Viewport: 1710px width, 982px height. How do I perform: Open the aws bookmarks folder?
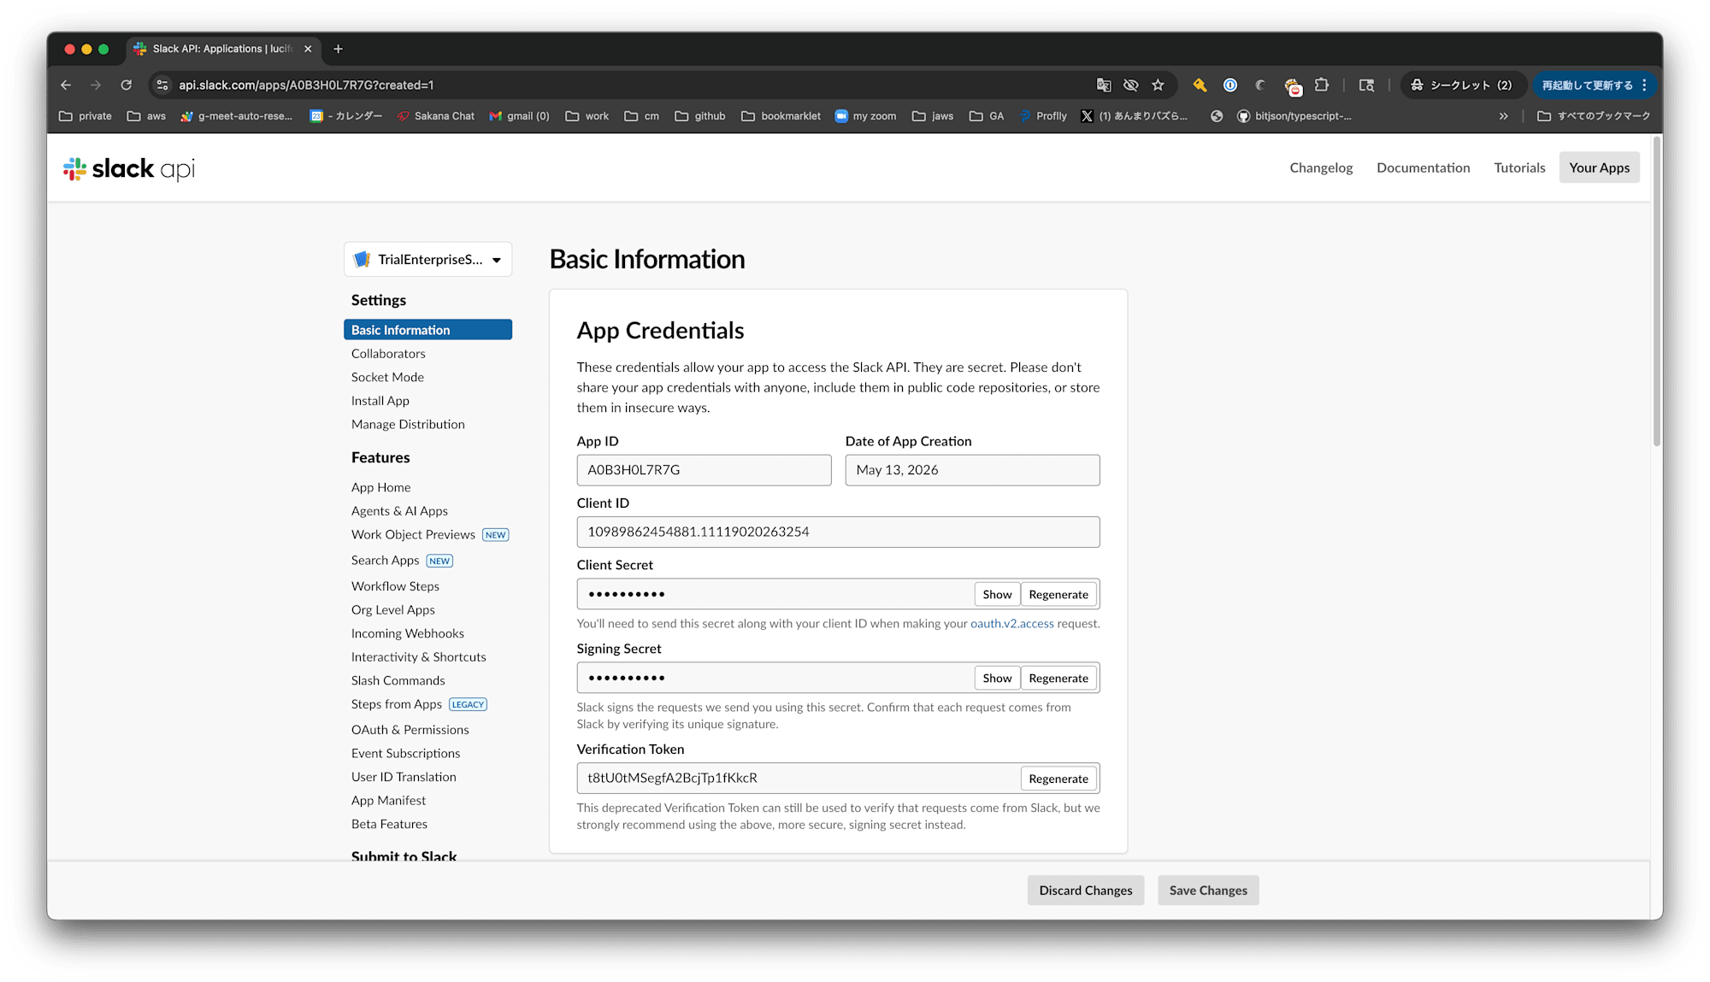tap(146, 116)
